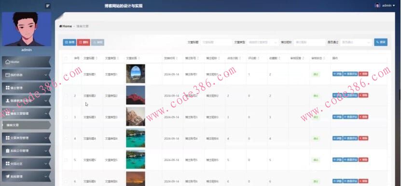Select the 博客文章 submenu item
Viewport: 401px width, 186px height.
27,125
